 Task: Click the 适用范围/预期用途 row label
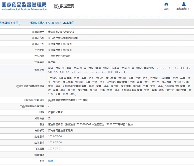[34, 100]
